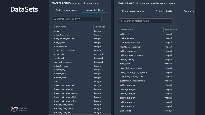The image size is (205, 115).
Task: Click Fractional type of event_time row
Action: pos(169,111)
